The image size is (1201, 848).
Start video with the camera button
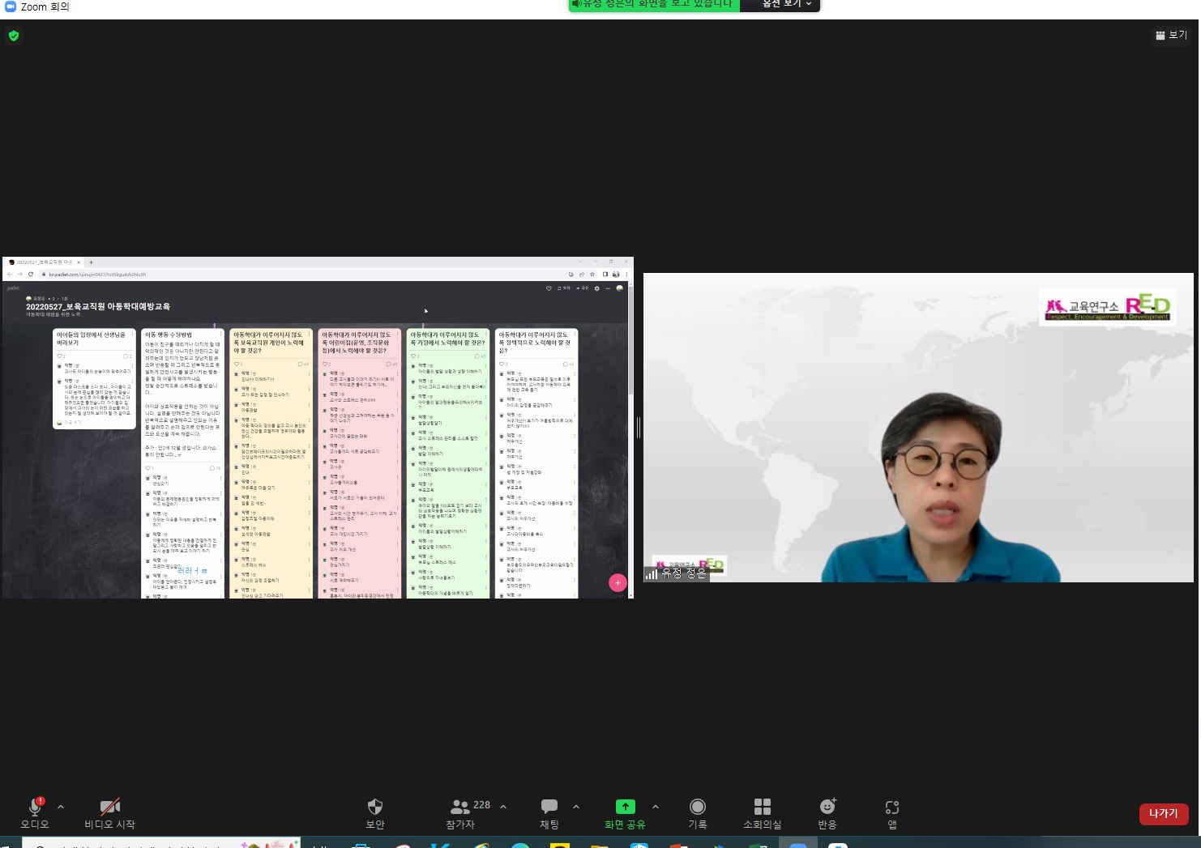point(109,812)
